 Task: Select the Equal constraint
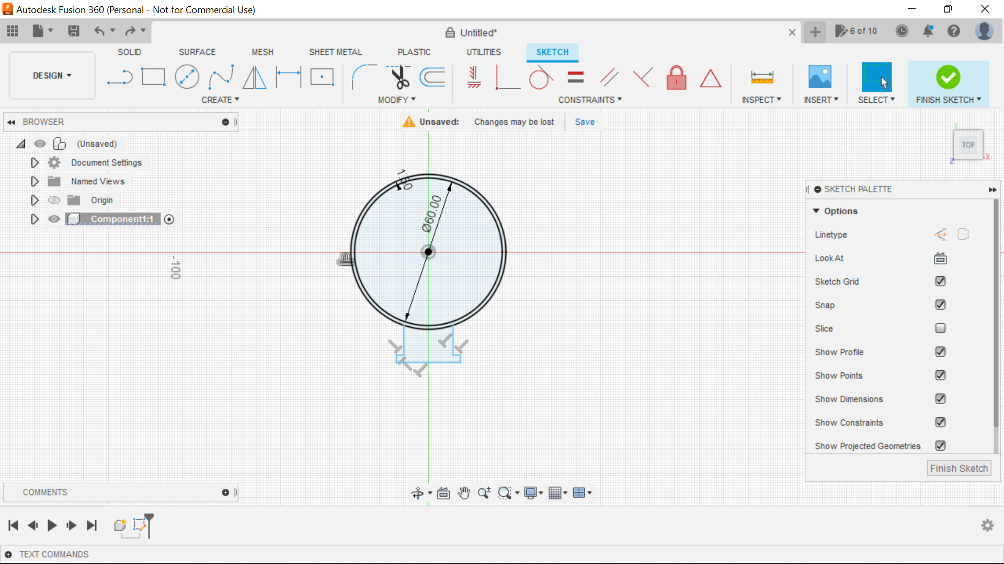tap(575, 77)
